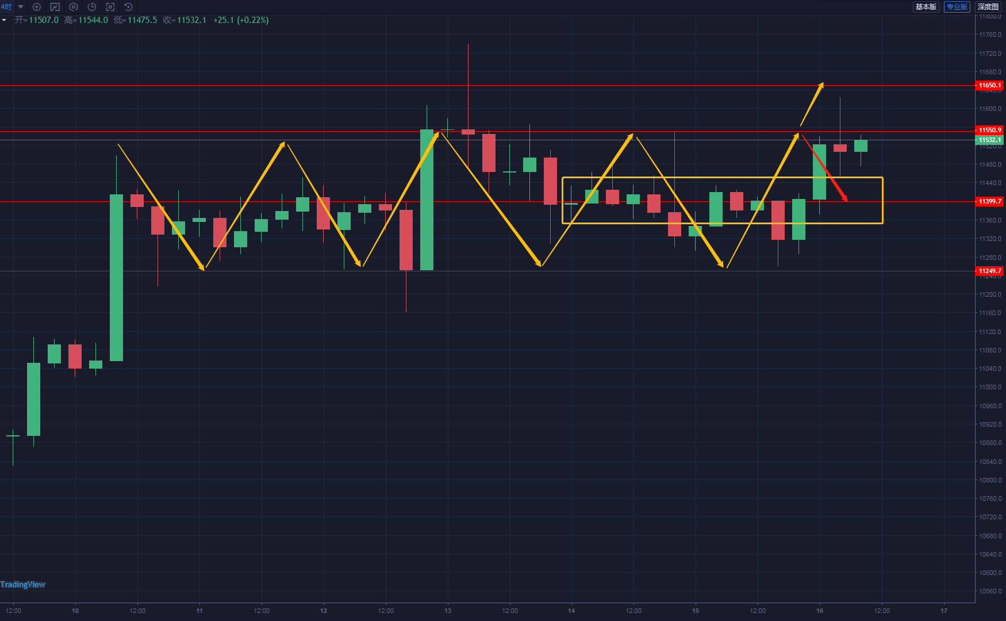Click the TradingView logo link

pos(23,585)
